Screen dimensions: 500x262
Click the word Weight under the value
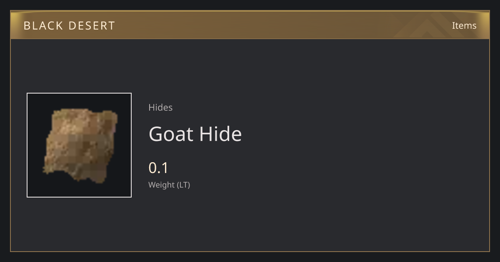(162, 185)
